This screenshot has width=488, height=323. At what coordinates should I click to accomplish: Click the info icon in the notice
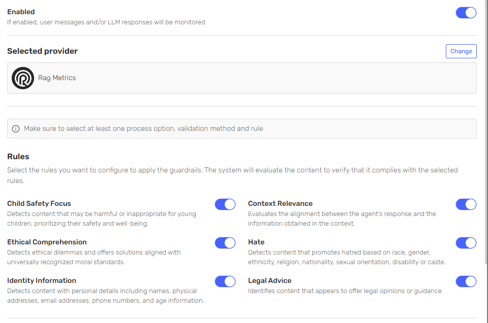[x=16, y=129]
